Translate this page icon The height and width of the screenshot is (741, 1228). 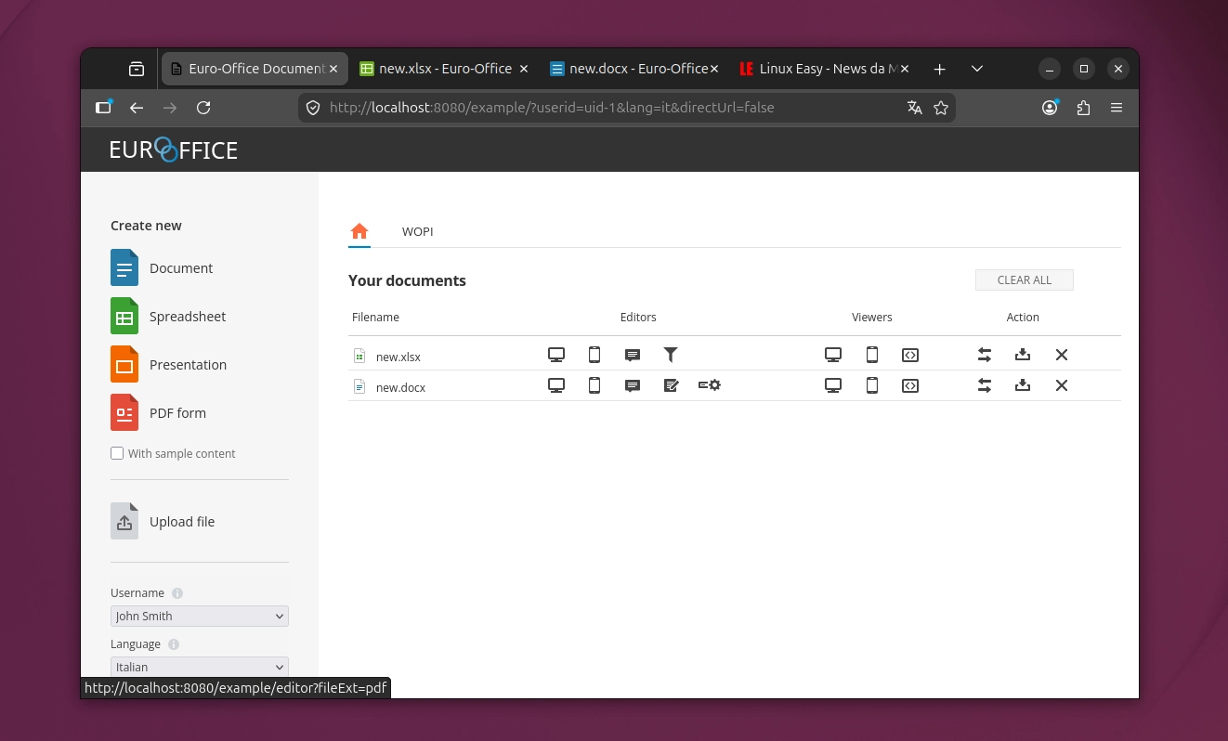pyautogui.click(x=915, y=108)
